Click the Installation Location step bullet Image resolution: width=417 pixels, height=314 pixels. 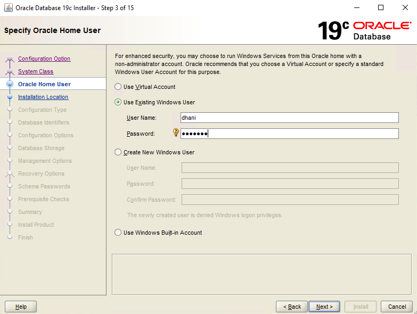(10, 97)
